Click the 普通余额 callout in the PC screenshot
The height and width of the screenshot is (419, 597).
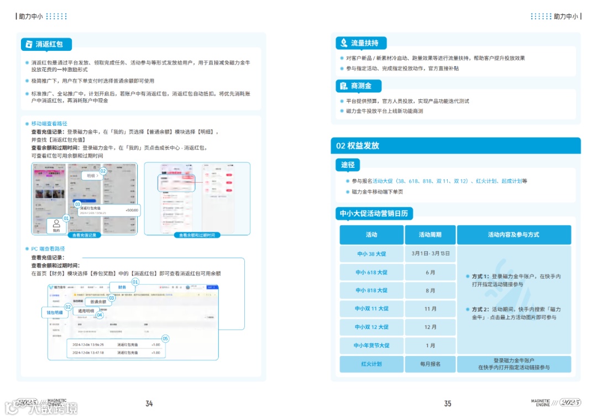point(98,301)
